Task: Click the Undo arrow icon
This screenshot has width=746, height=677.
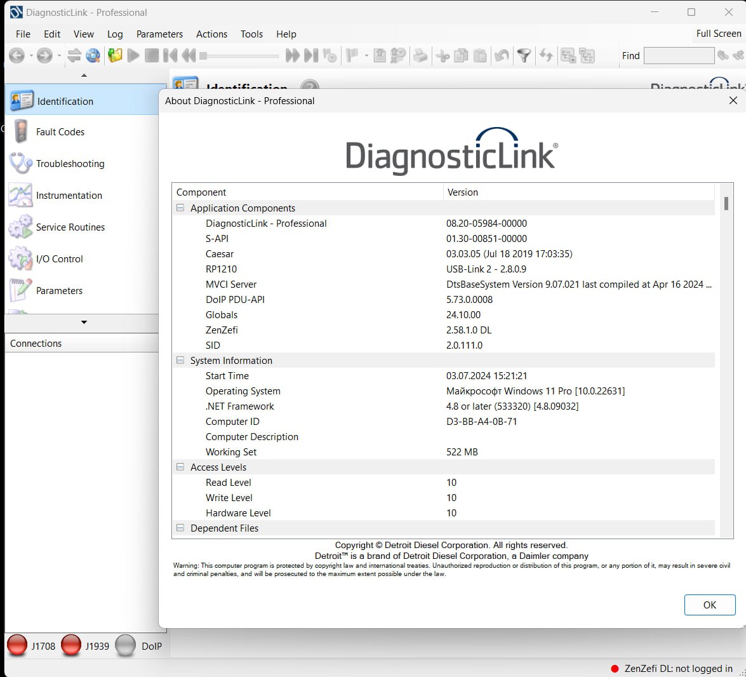Action: [502, 56]
